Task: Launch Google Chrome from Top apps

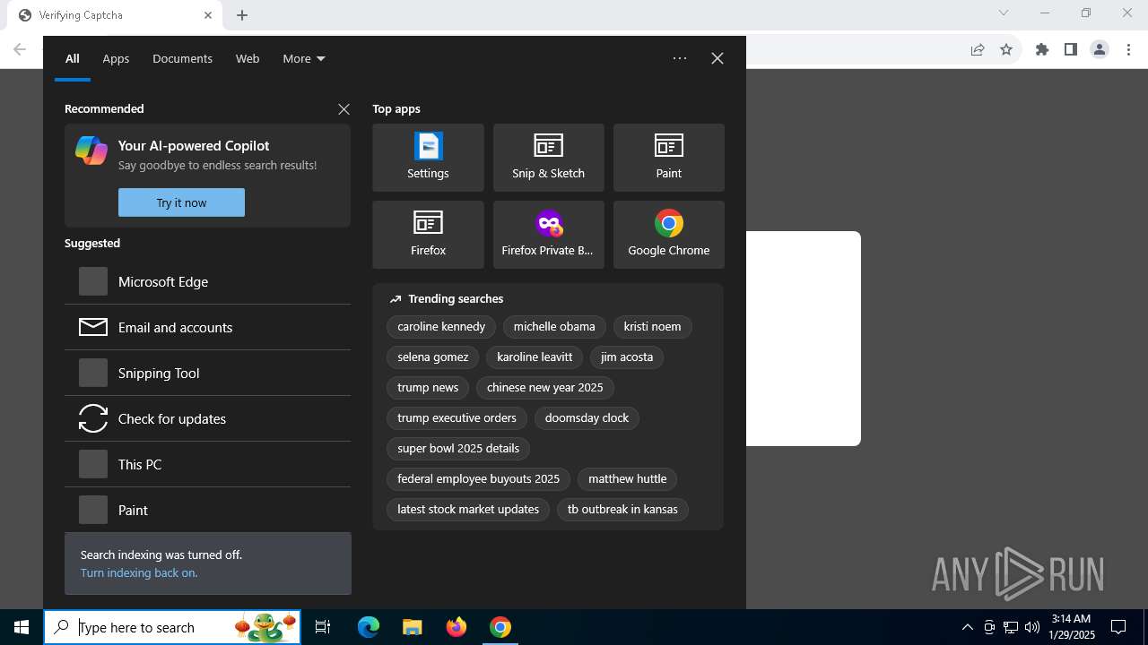Action: coord(668,235)
